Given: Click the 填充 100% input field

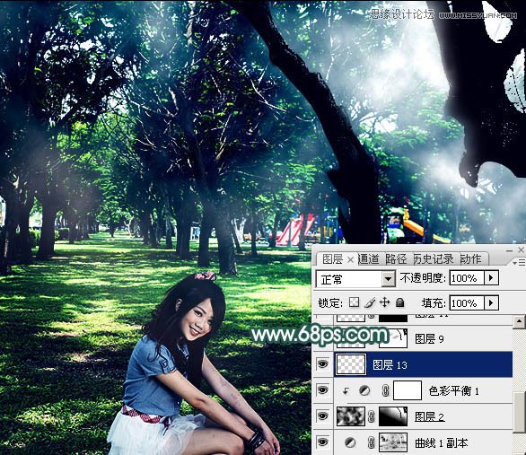Looking at the screenshot, I should pos(466,303).
